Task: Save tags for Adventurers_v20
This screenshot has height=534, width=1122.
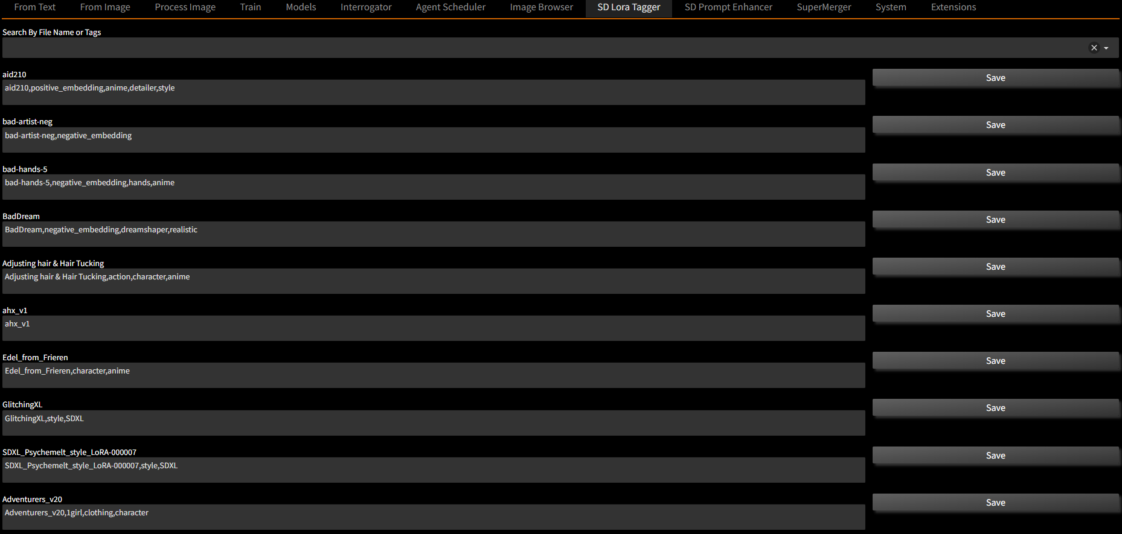Action: 996,503
